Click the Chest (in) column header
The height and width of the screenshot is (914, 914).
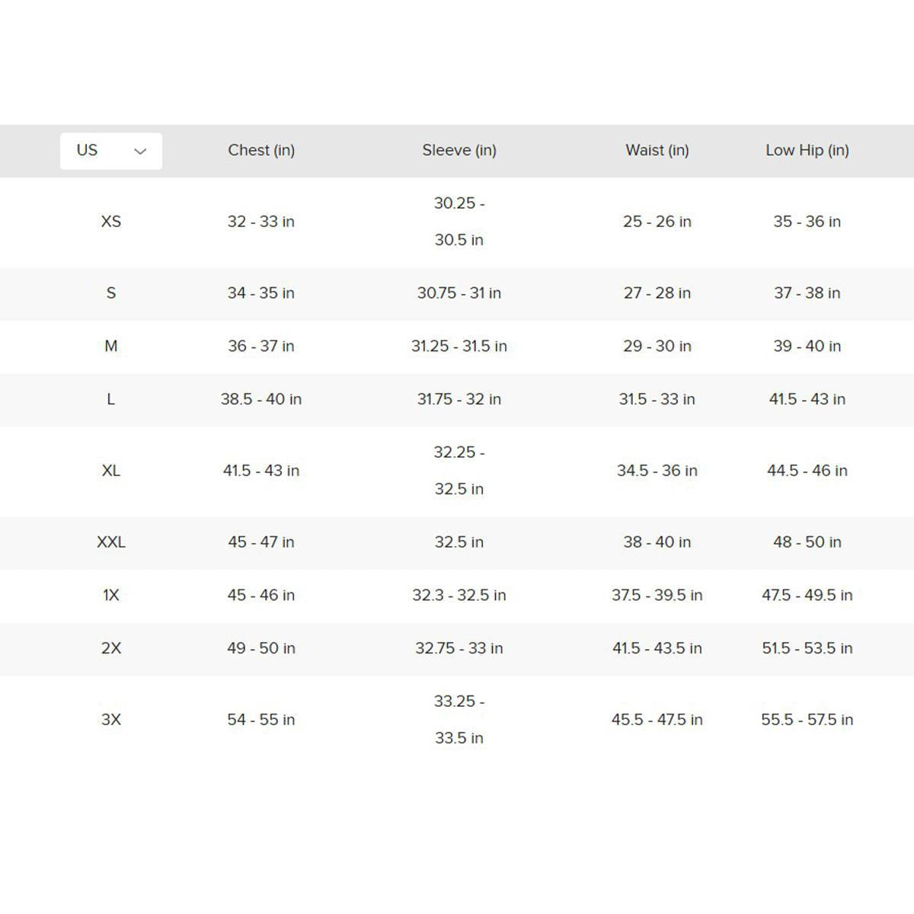click(261, 150)
